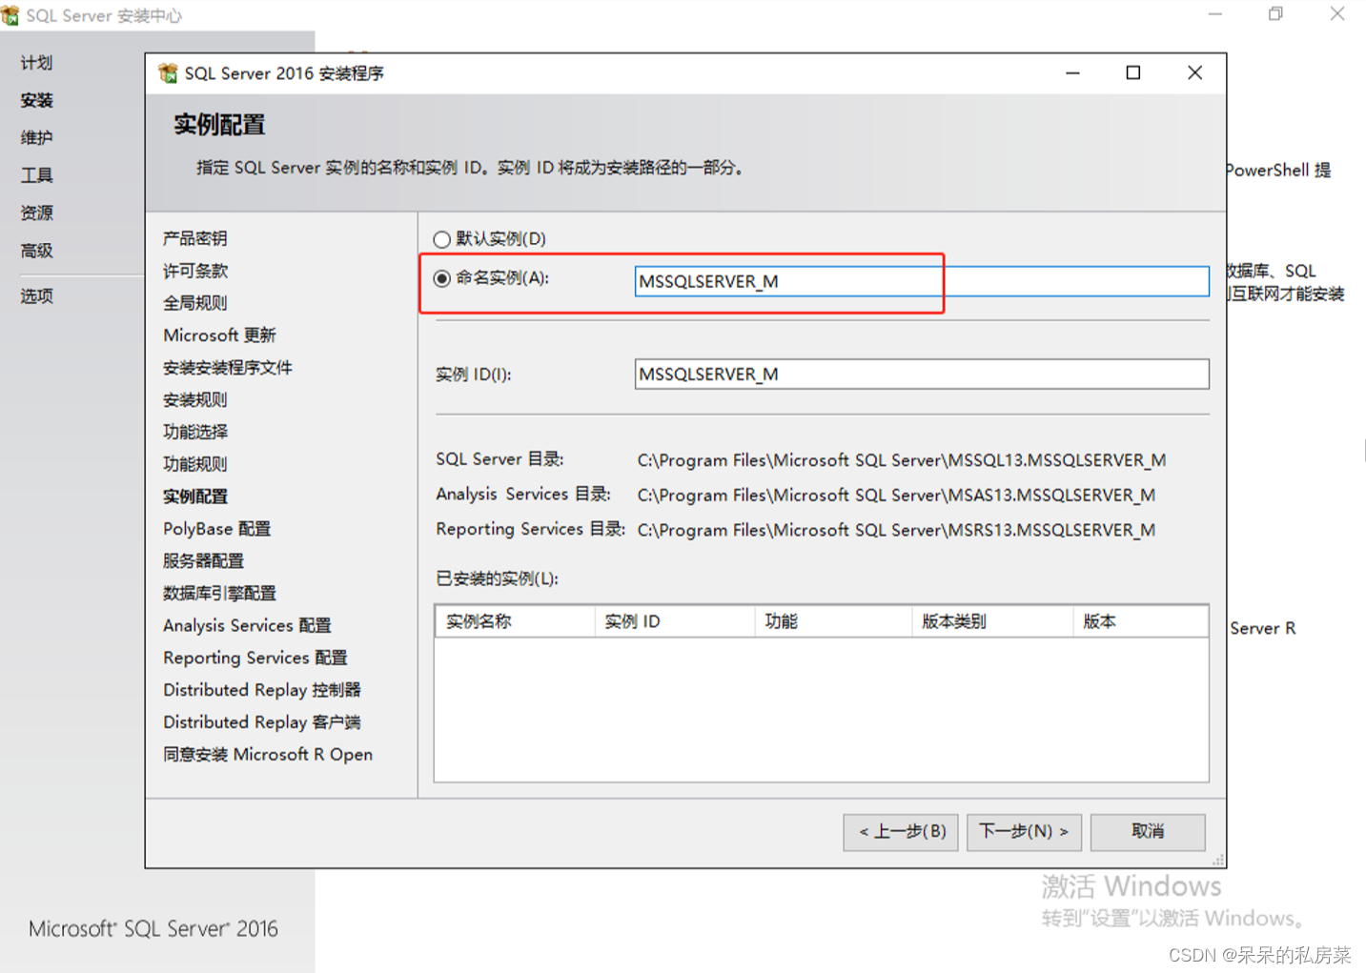This screenshot has height=973, width=1366.
Task: Click the 版本 column header
Action: click(1141, 621)
